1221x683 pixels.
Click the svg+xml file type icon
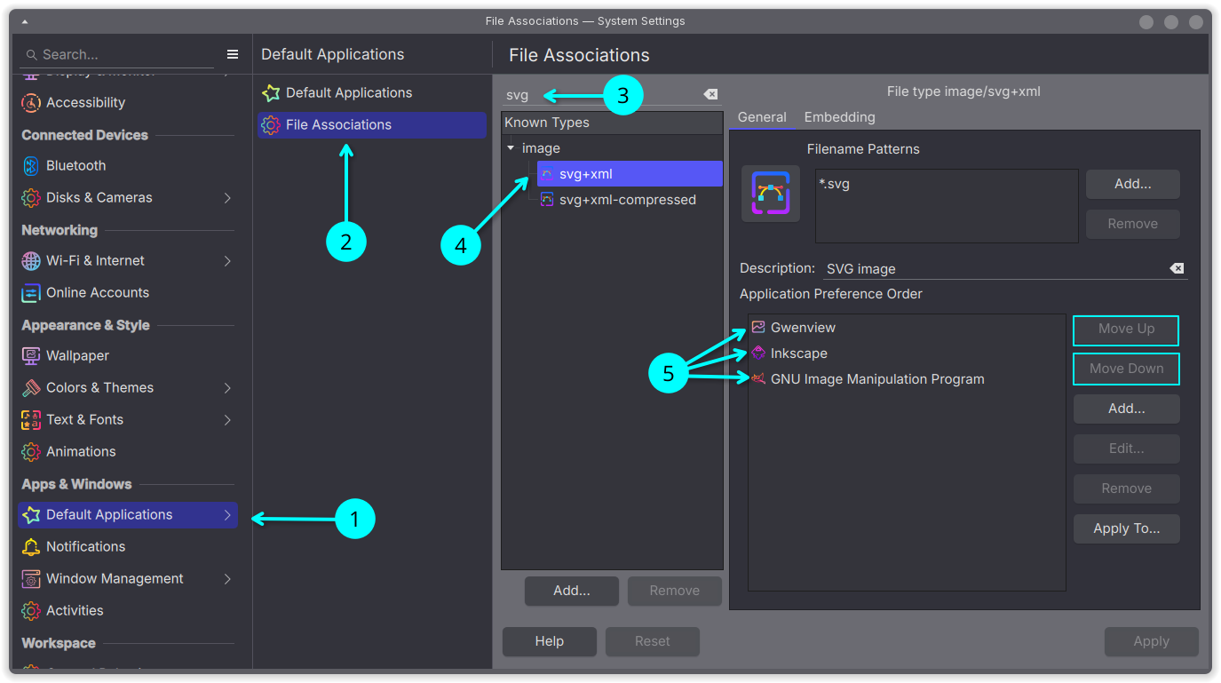tap(547, 174)
